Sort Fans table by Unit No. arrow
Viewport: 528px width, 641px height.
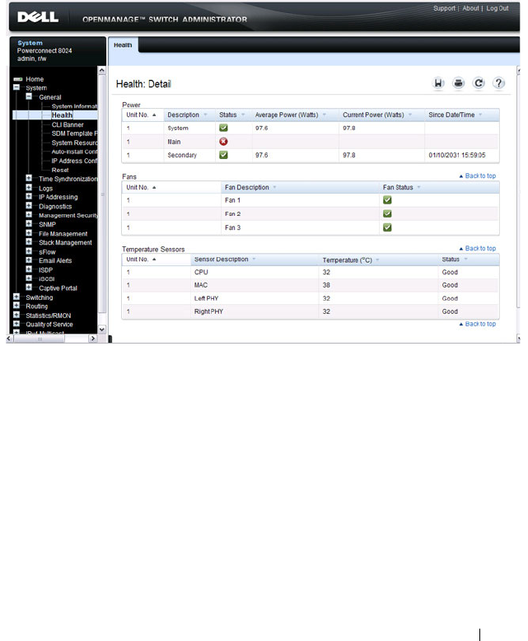154,187
